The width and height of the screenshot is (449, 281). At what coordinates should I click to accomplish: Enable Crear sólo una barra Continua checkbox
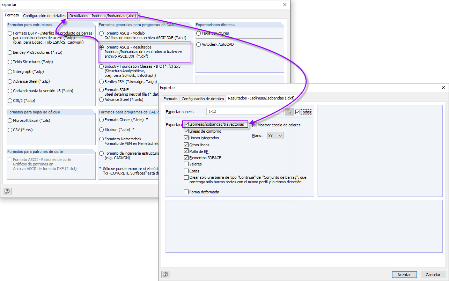(x=186, y=178)
